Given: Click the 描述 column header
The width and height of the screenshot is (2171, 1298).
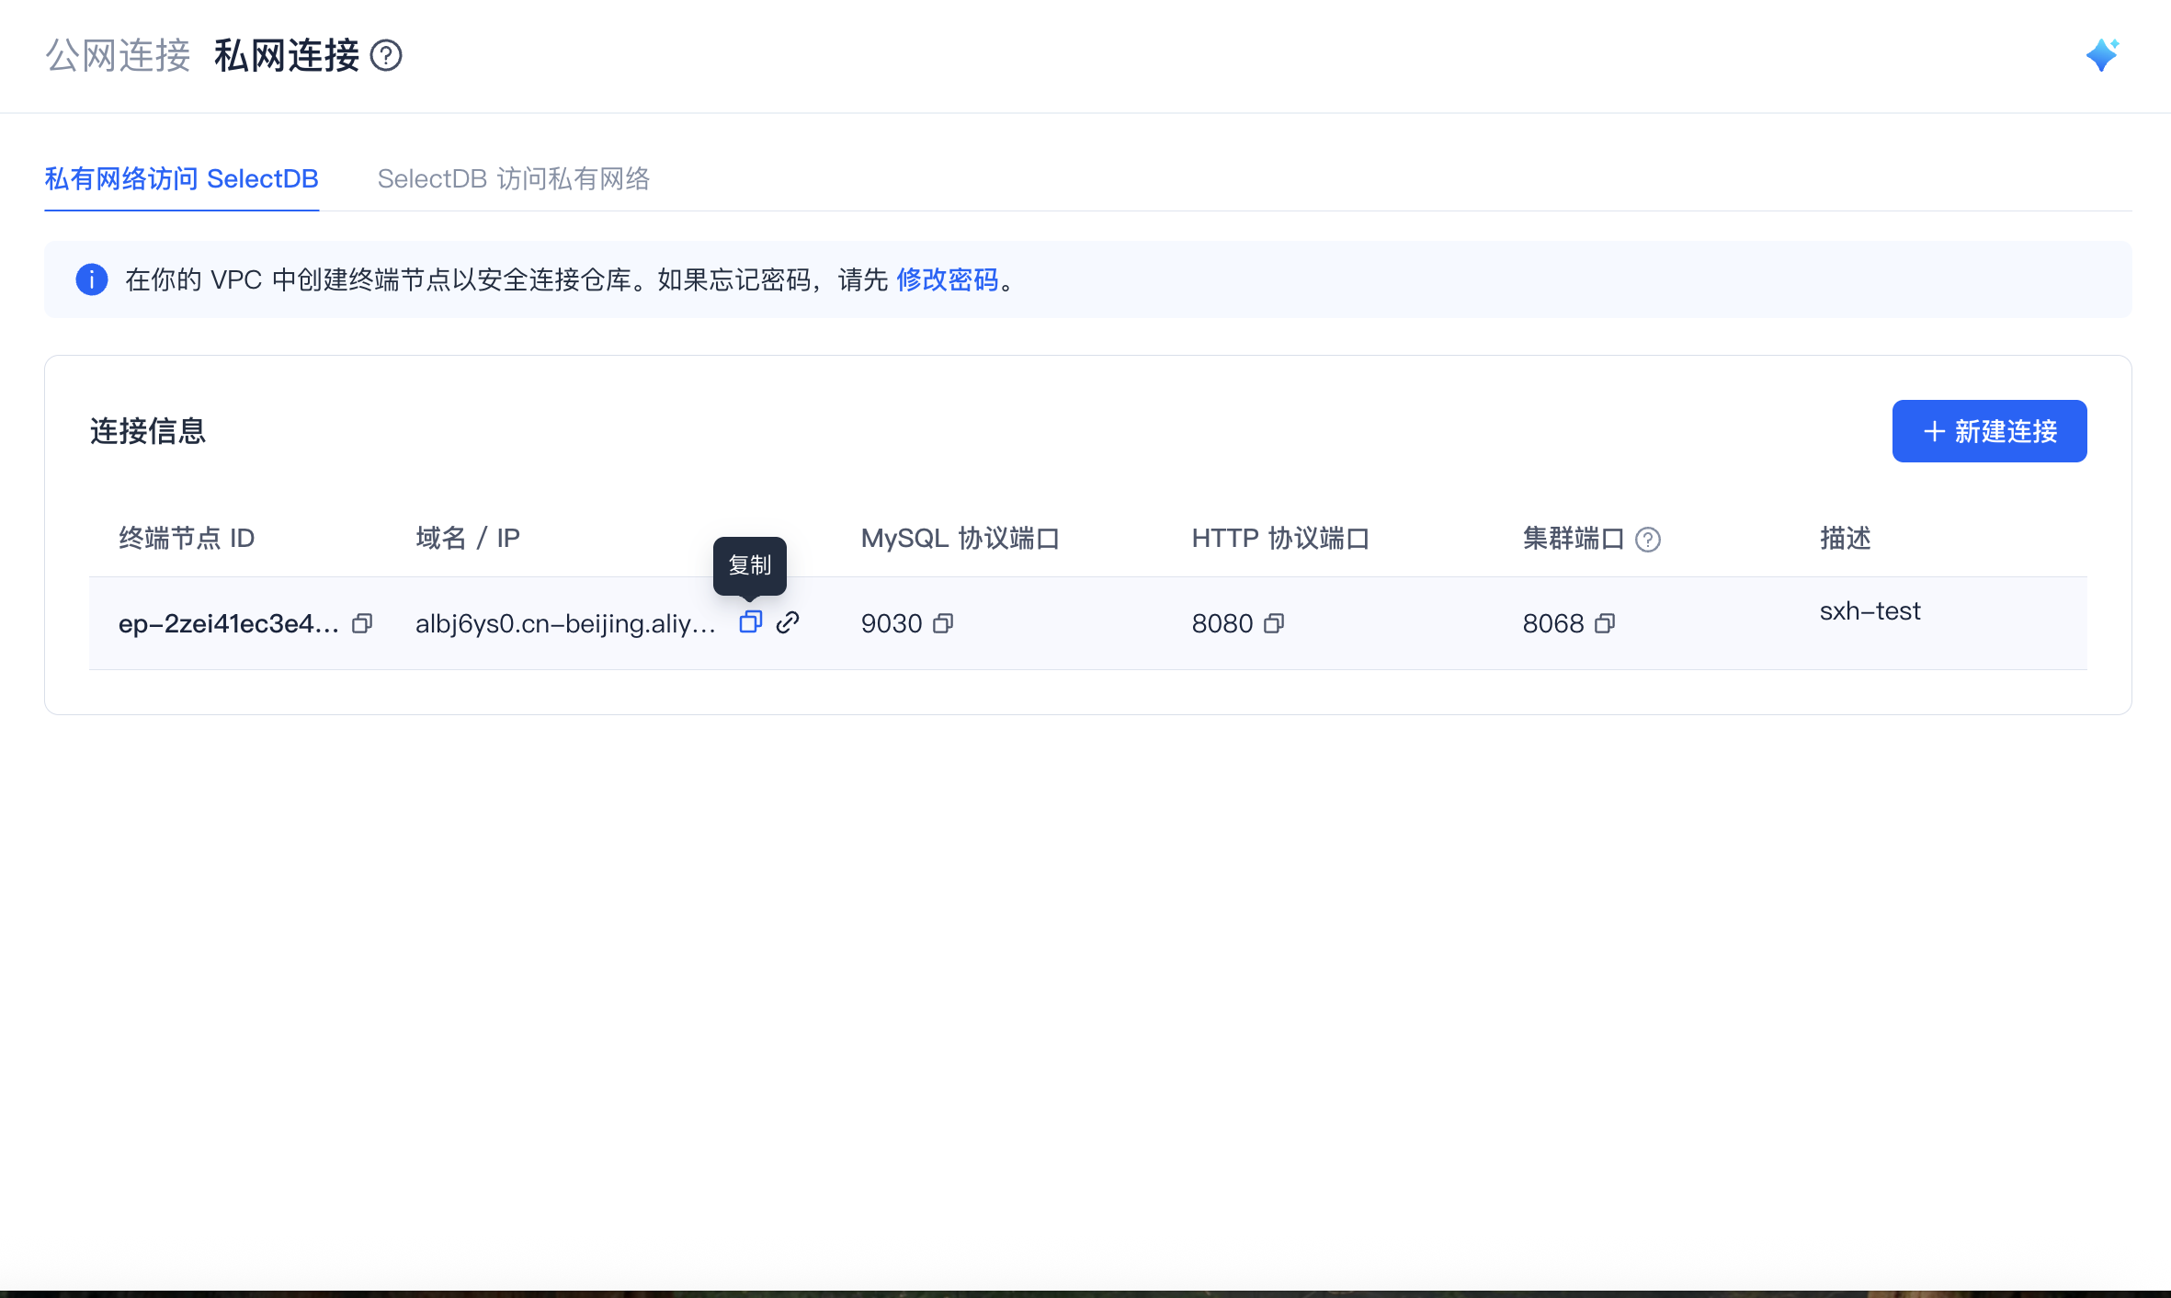Looking at the screenshot, I should tap(1846, 538).
